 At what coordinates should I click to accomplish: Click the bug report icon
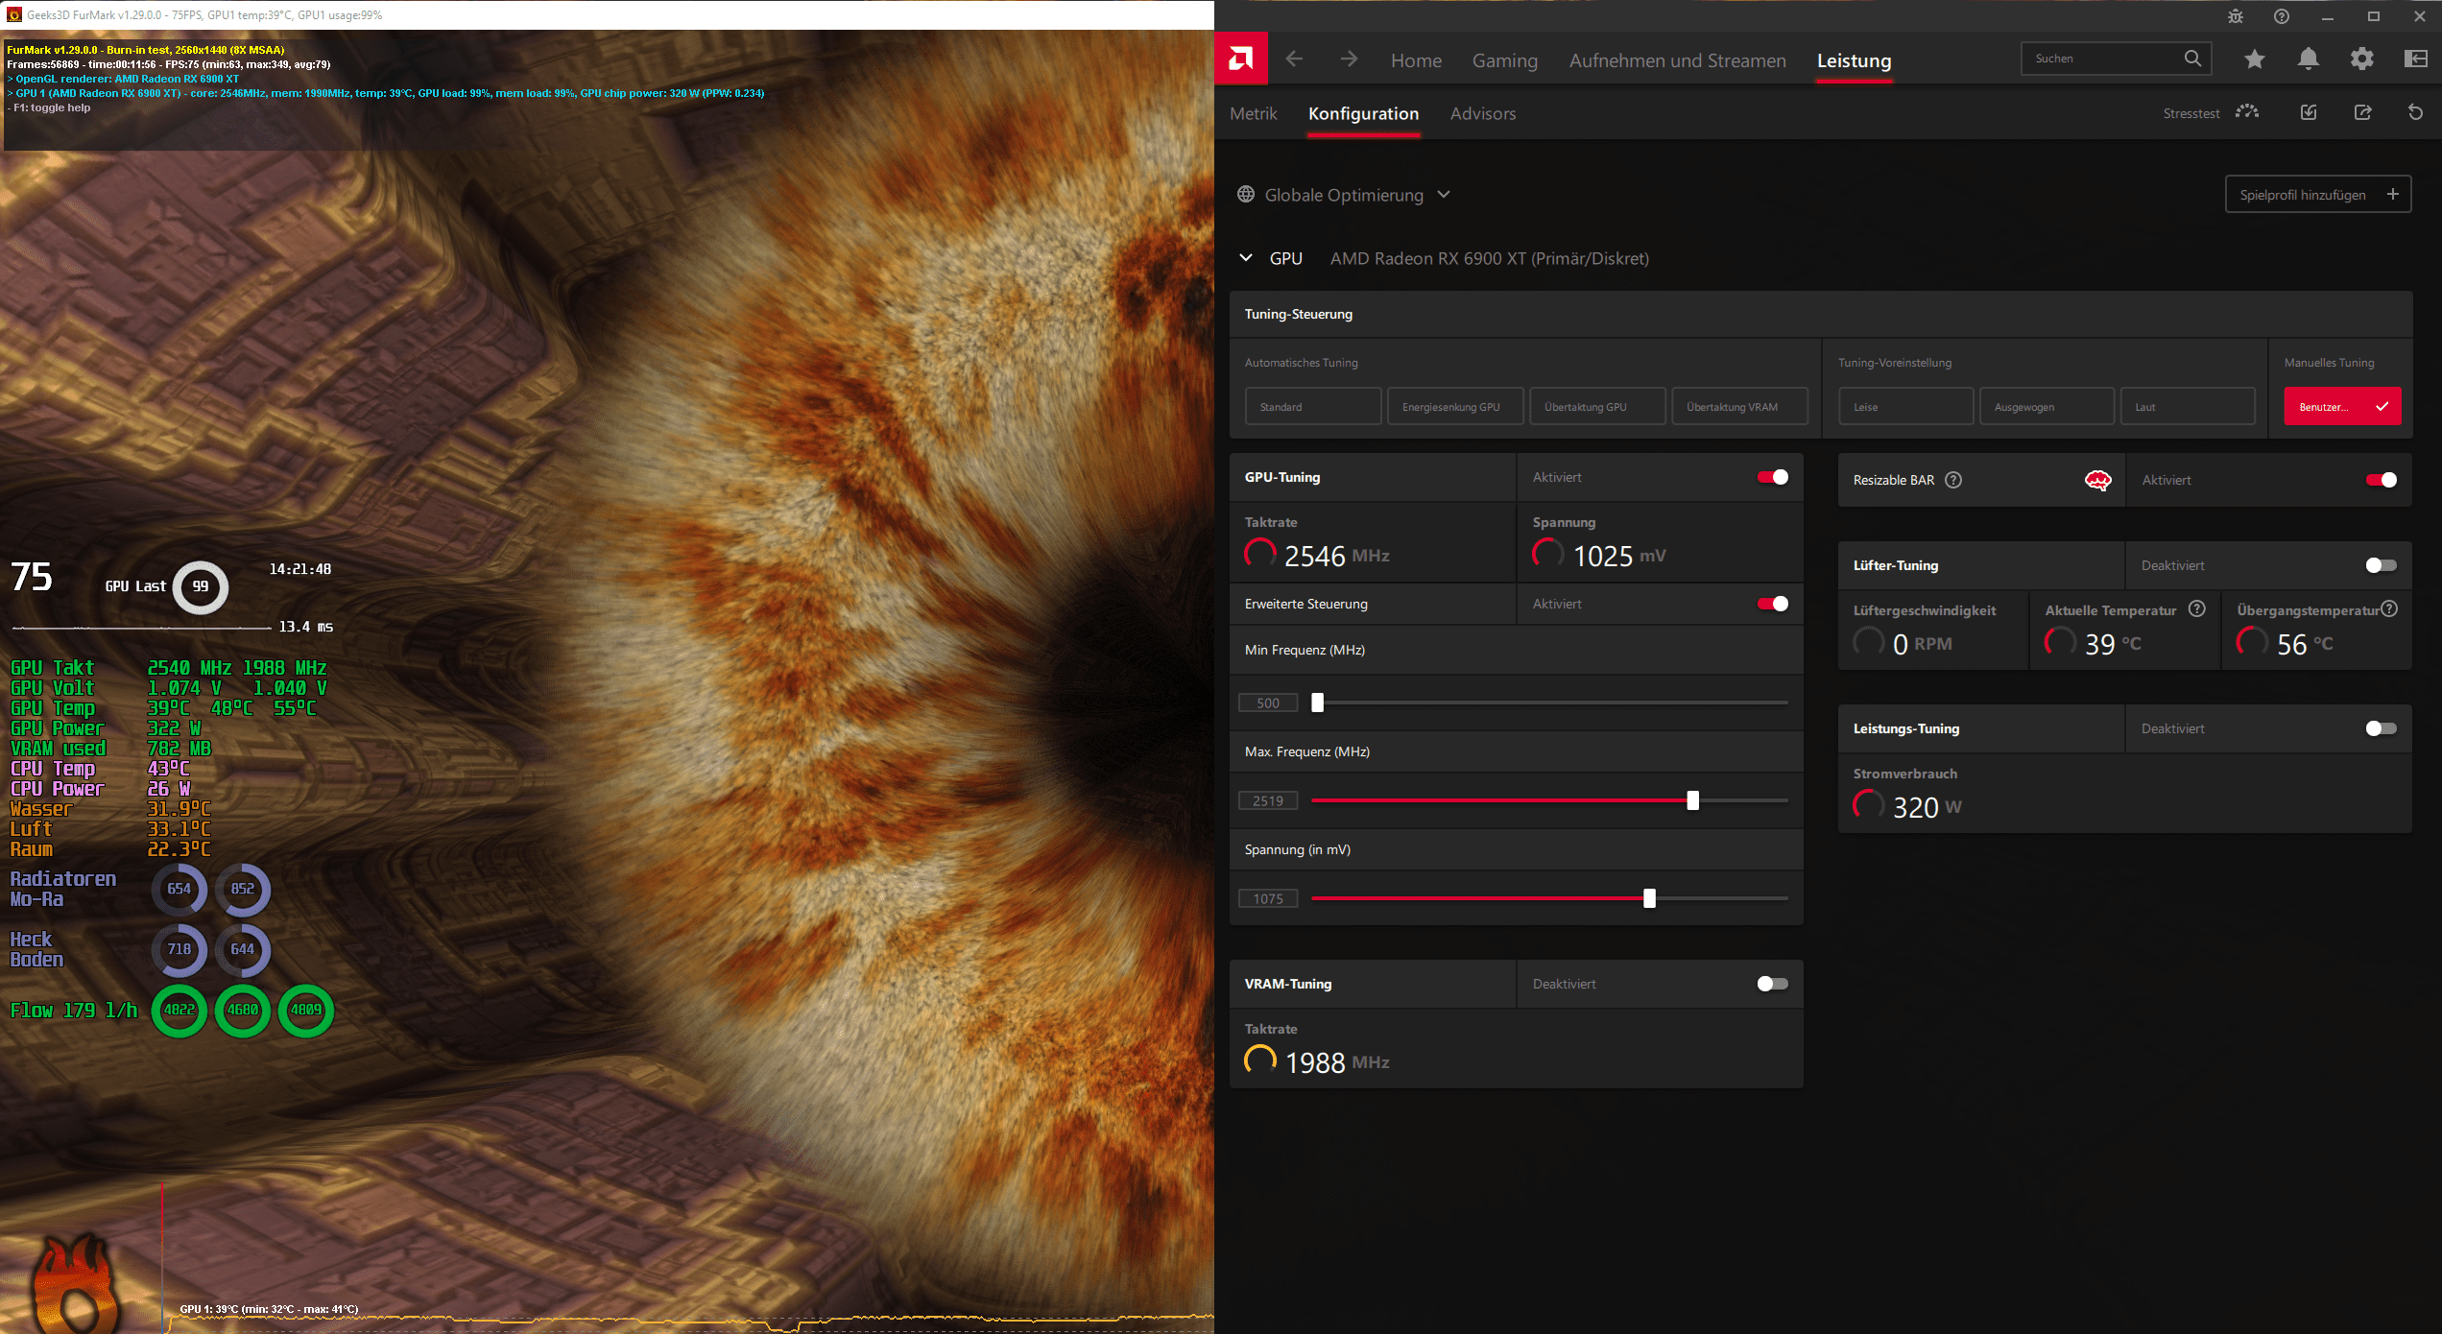click(2236, 16)
